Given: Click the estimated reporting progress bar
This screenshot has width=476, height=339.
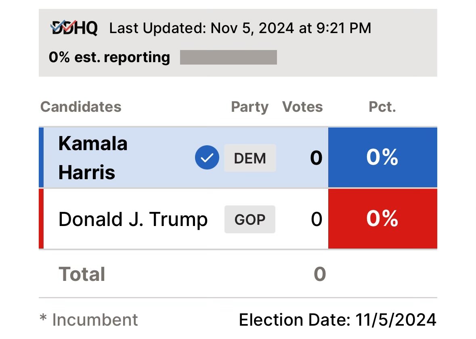Looking at the screenshot, I should [x=228, y=57].
